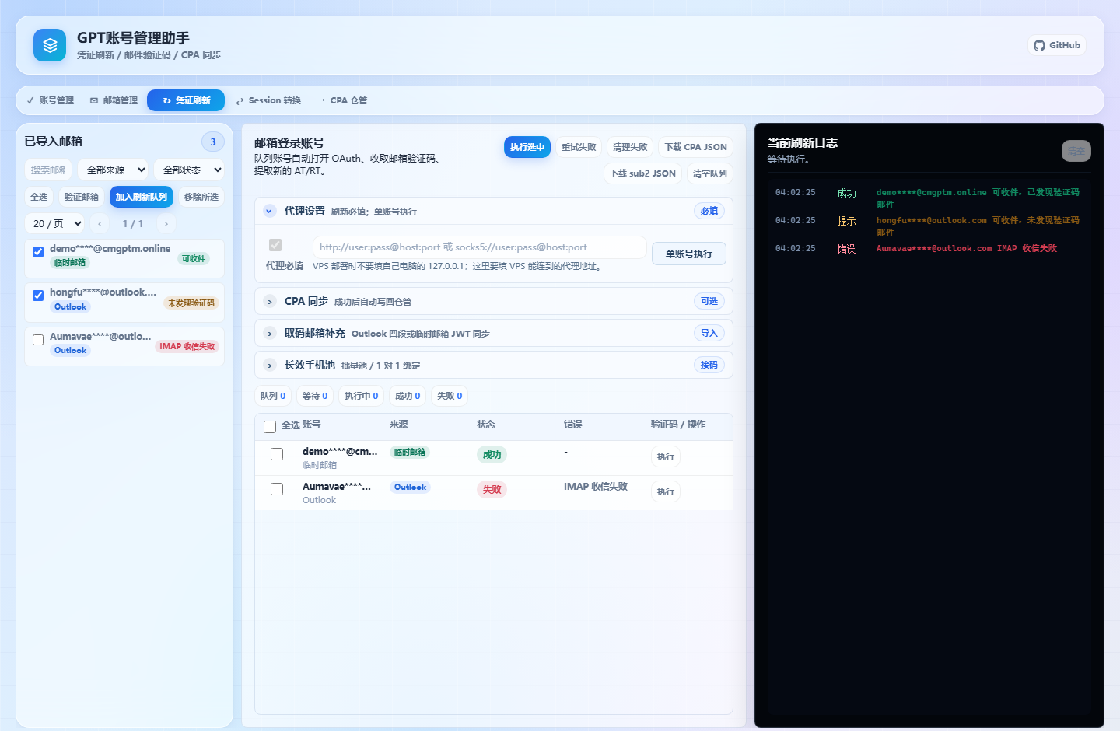
Task: Click the 来源 column header
Action: (399, 425)
